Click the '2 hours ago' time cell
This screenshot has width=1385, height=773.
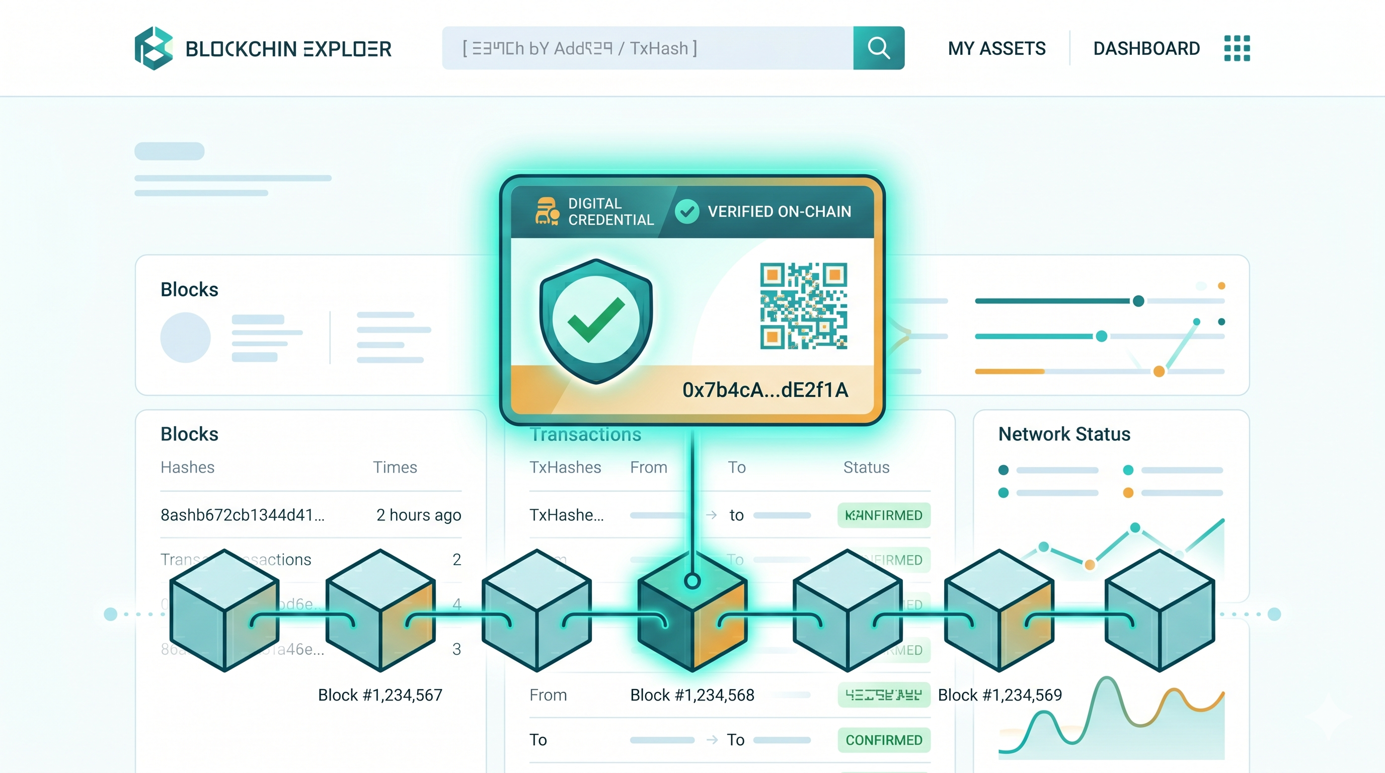[x=419, y=514]
